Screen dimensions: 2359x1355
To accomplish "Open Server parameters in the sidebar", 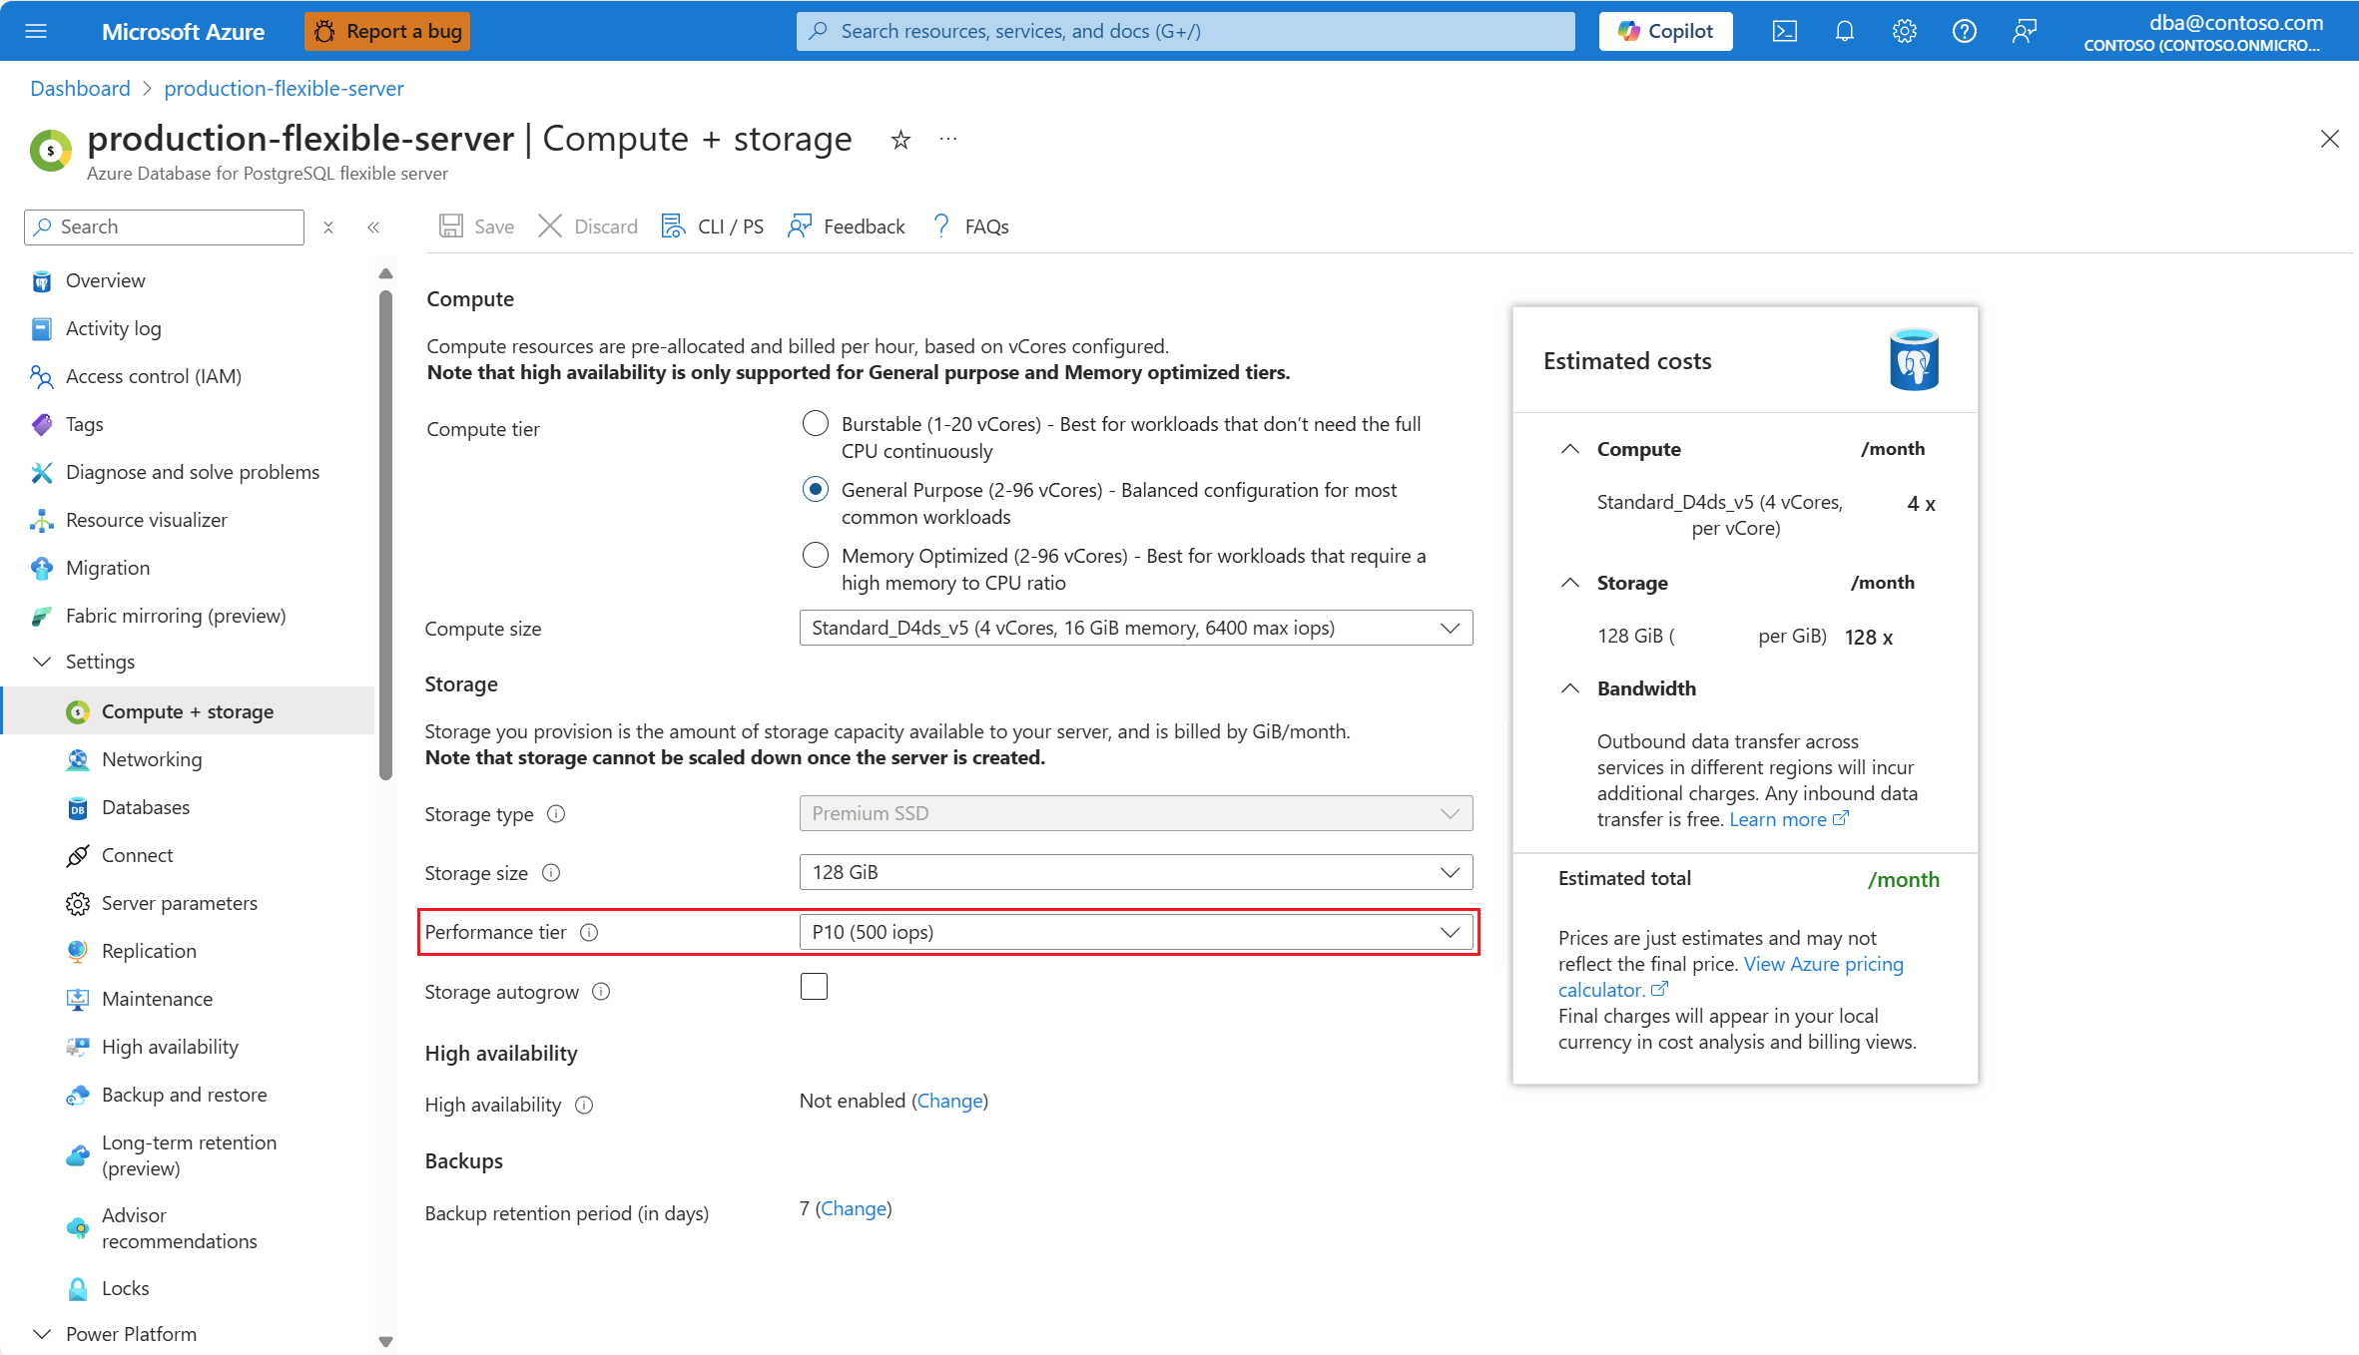I will (180, 903).
